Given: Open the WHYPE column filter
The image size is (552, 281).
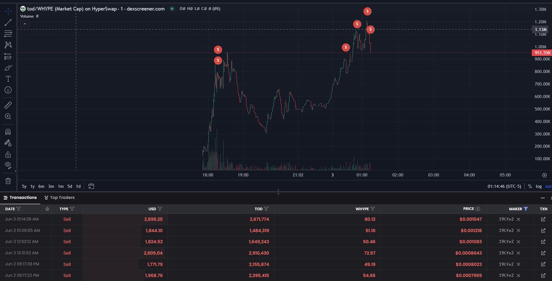Looking at the screenshot, I should (x=373, y=209).
